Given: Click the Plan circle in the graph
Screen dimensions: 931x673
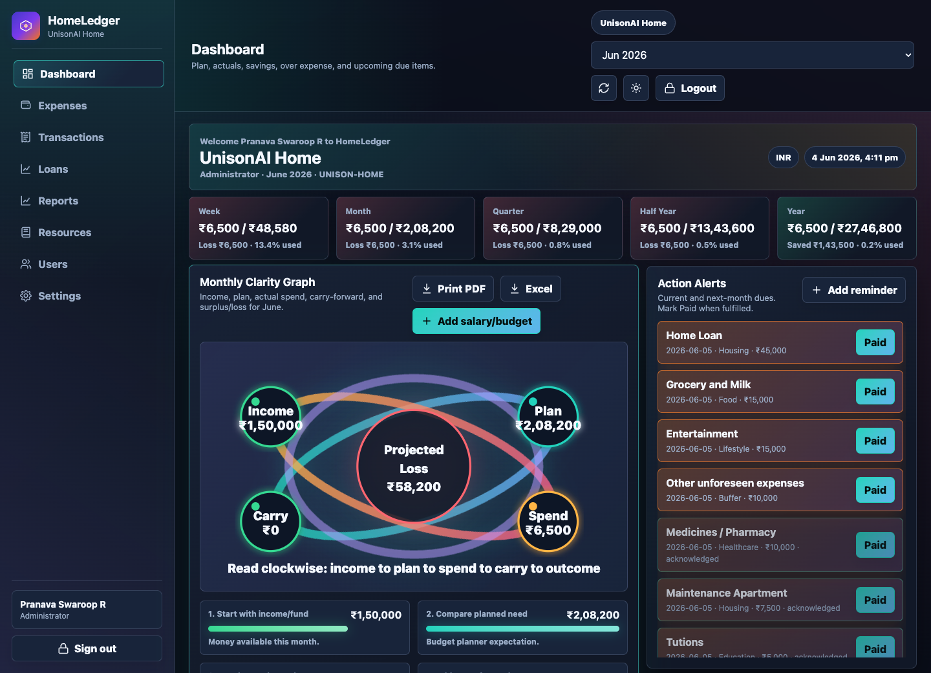Looking at the screenshot, I should pyautogui.click(x=548, y=417).
